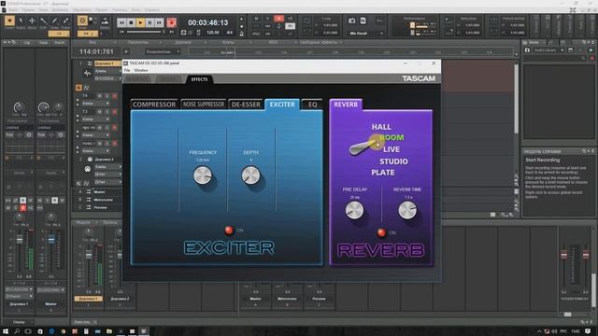
Task: Toggle the Exciter ON red LED
Action: 229,231
